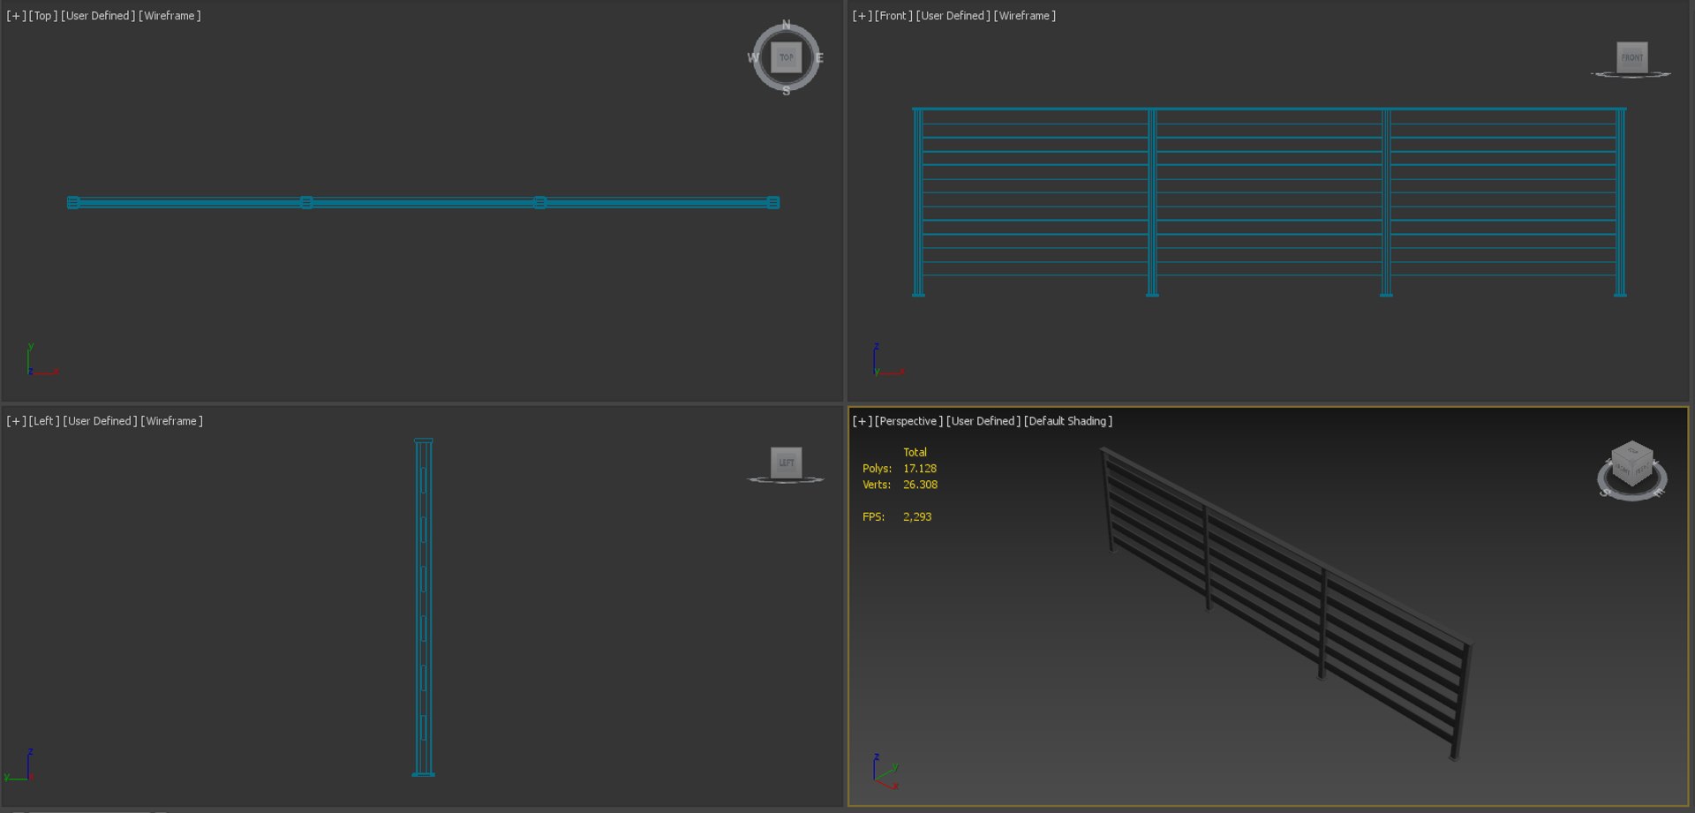Click the Verts value 26.308
Viewport: 1695px width, 813px height.
pos(920,485)
